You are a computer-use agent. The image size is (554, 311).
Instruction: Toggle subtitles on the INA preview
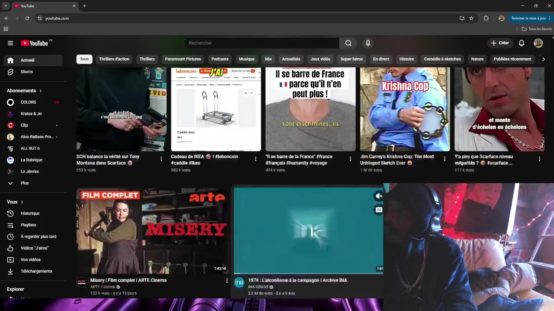pyautogui.click(x=379, y=210)
